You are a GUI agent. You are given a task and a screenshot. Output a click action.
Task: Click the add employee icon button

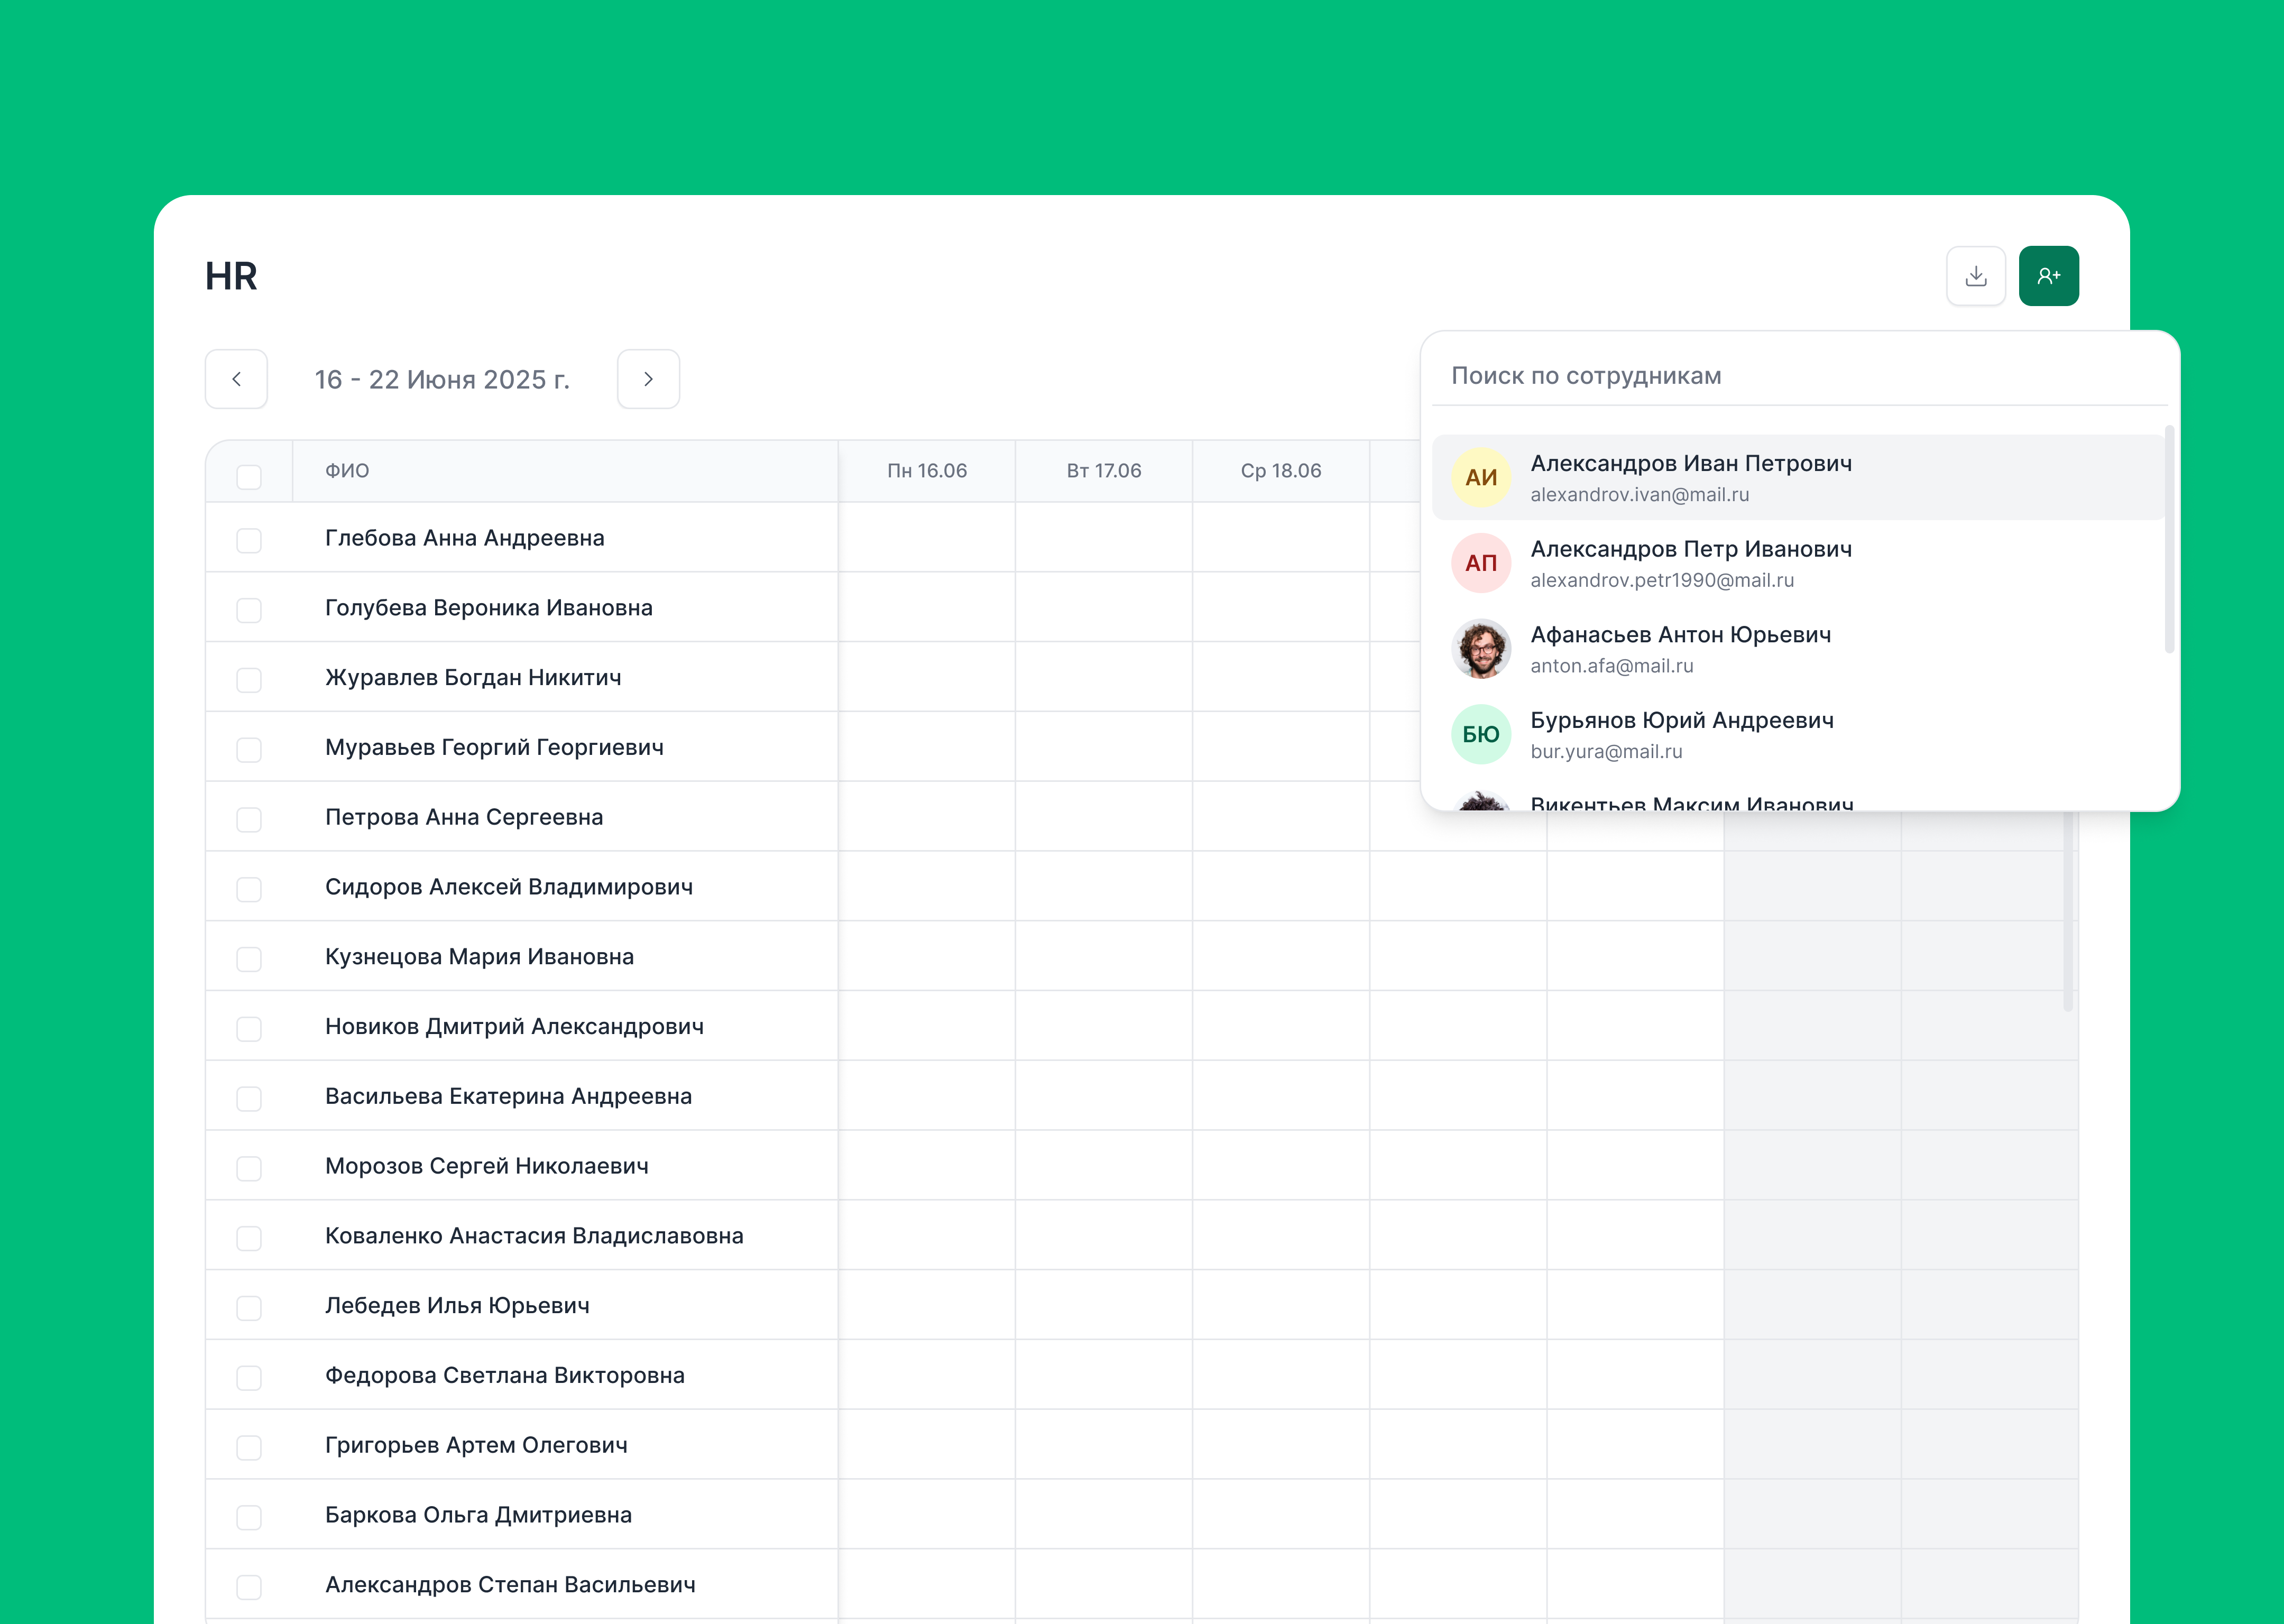coord(2048,276)
